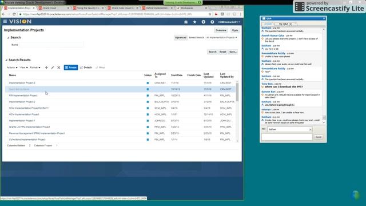Click the Save... button

point(233,52)
